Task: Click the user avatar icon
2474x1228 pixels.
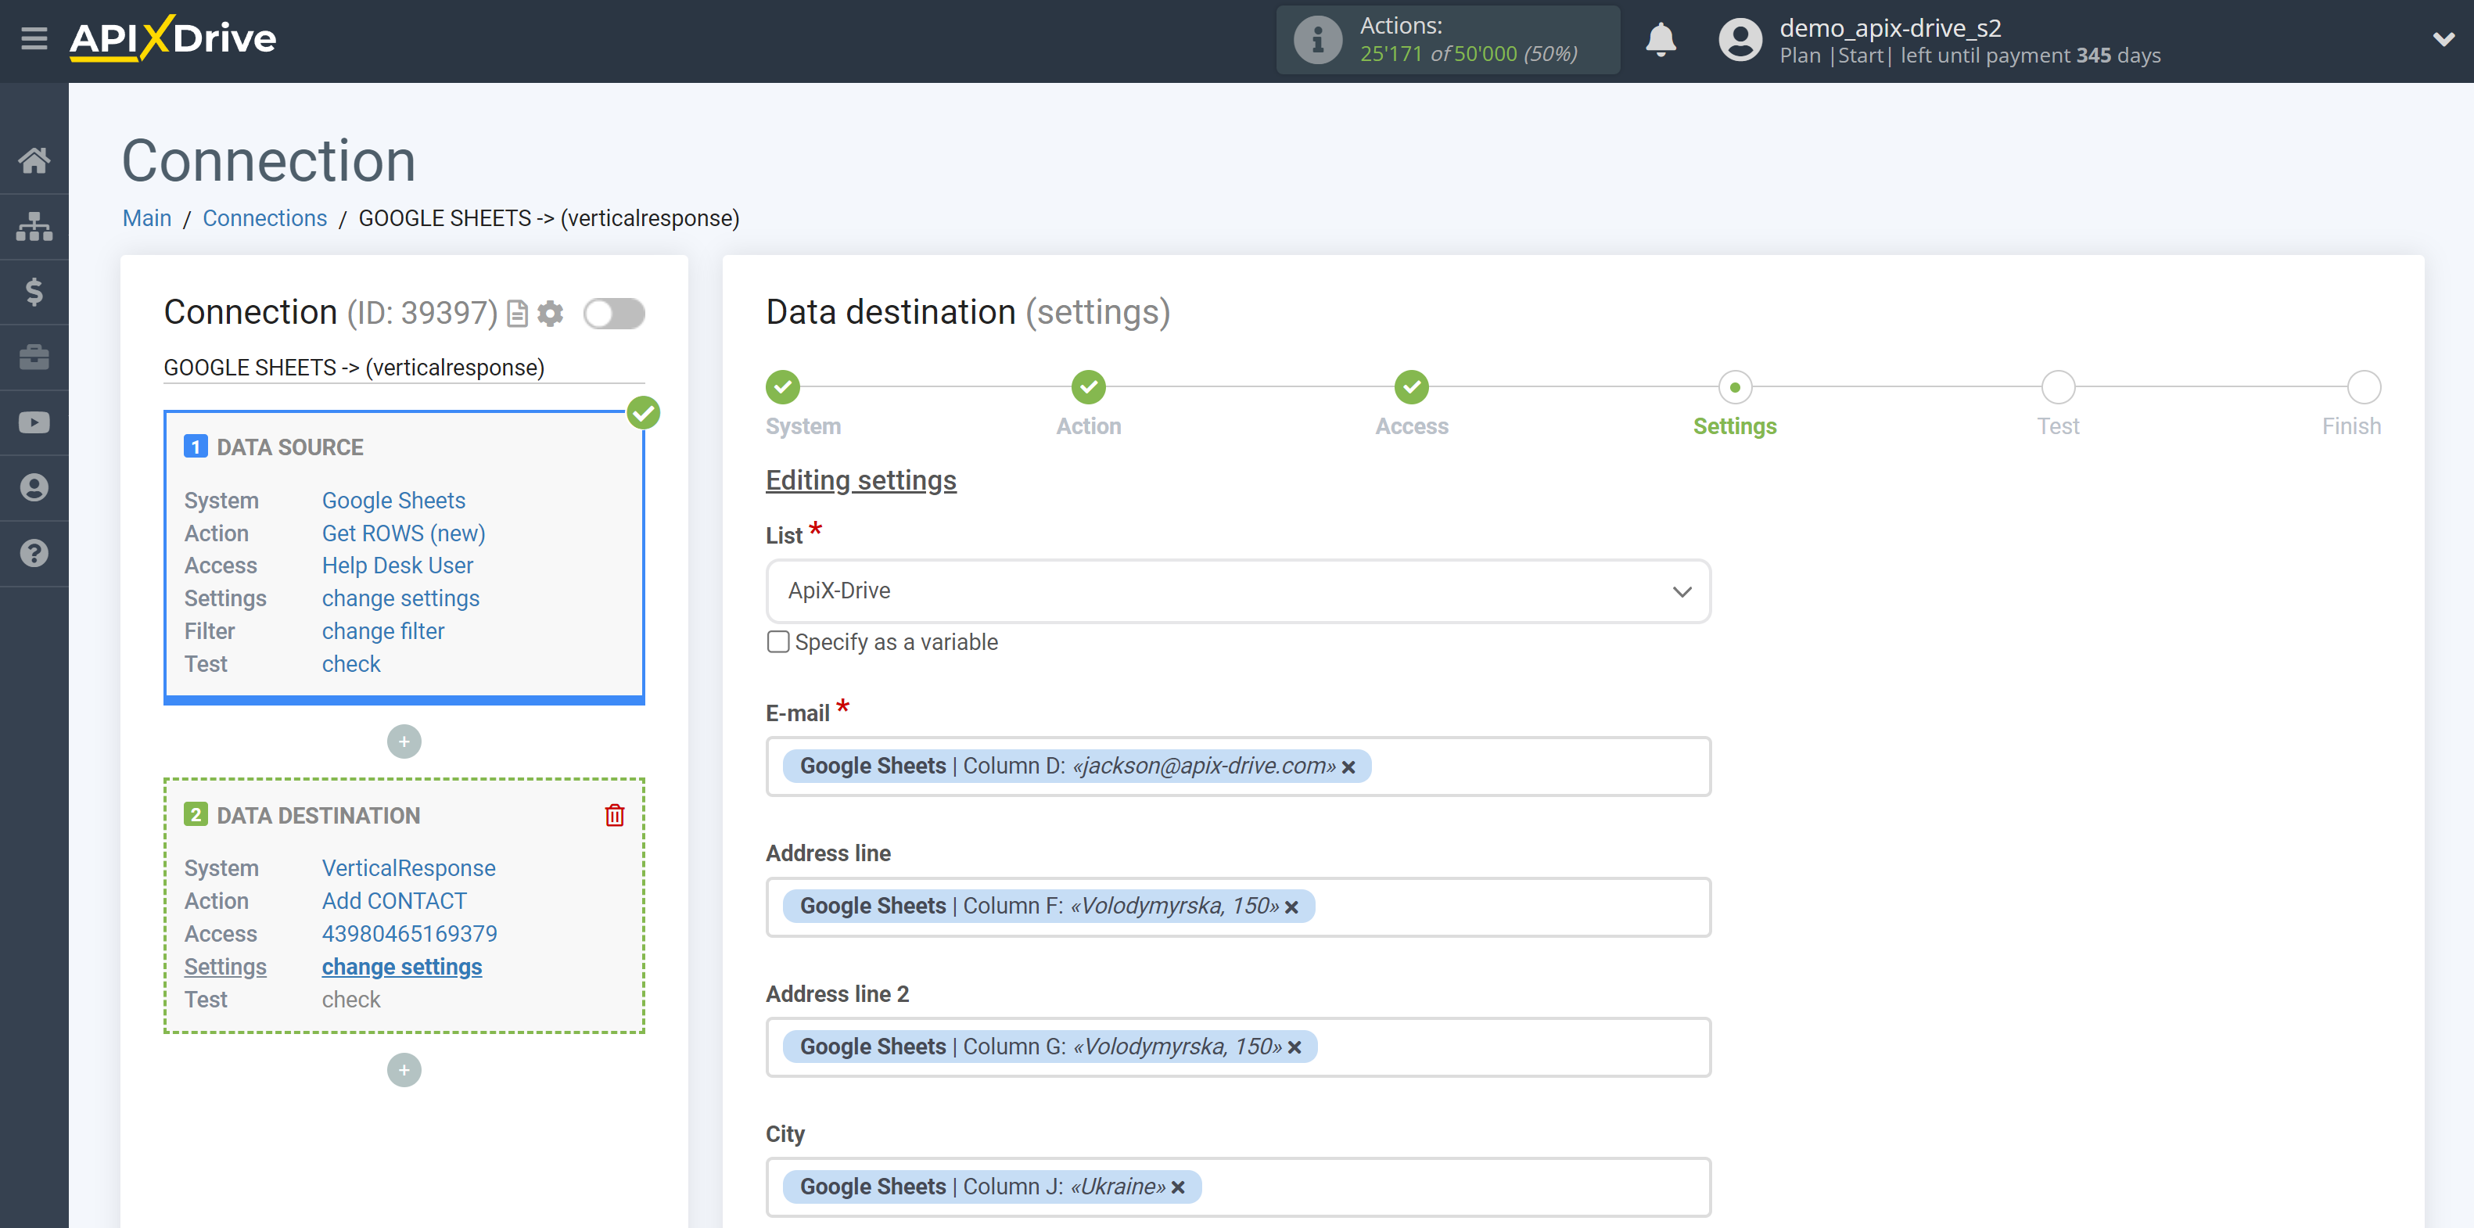Action: pos(1740,41)
